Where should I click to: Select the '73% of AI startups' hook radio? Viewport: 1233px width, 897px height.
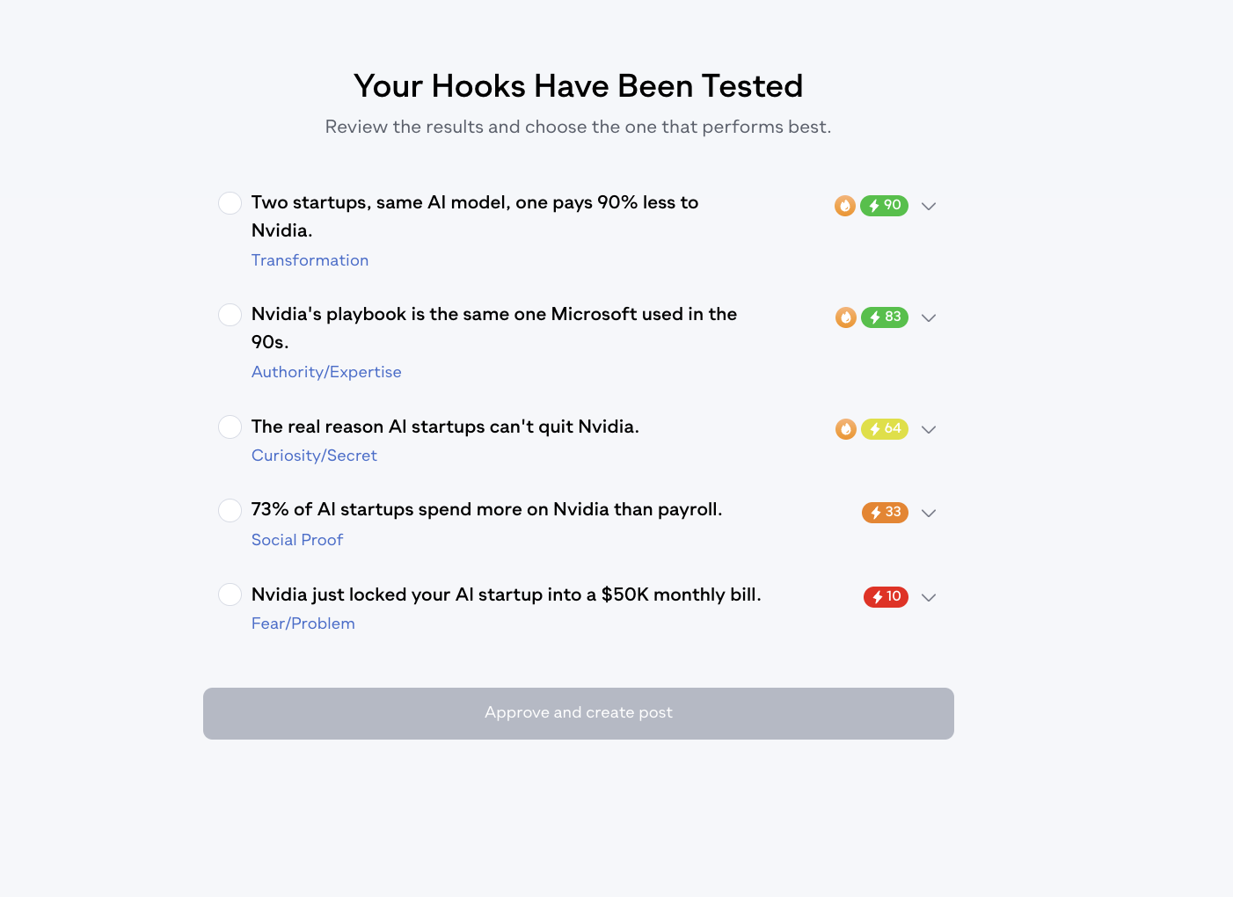(230, 510)
